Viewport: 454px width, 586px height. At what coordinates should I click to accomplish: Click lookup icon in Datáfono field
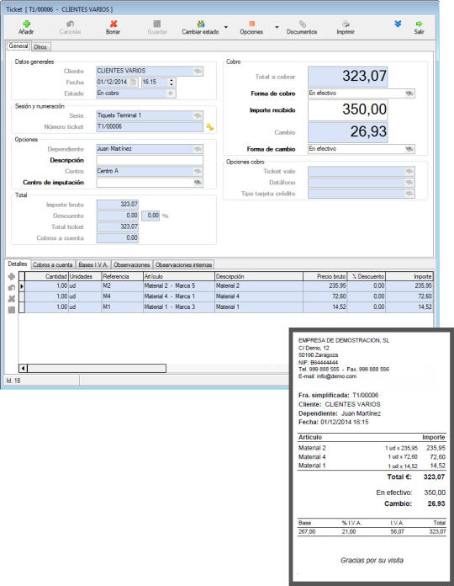coord(409,183)
